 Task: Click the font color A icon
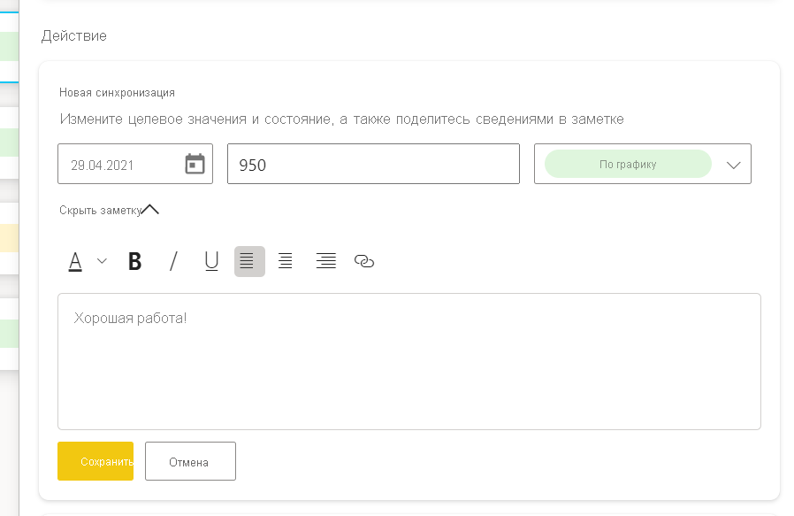coord(75,262)
